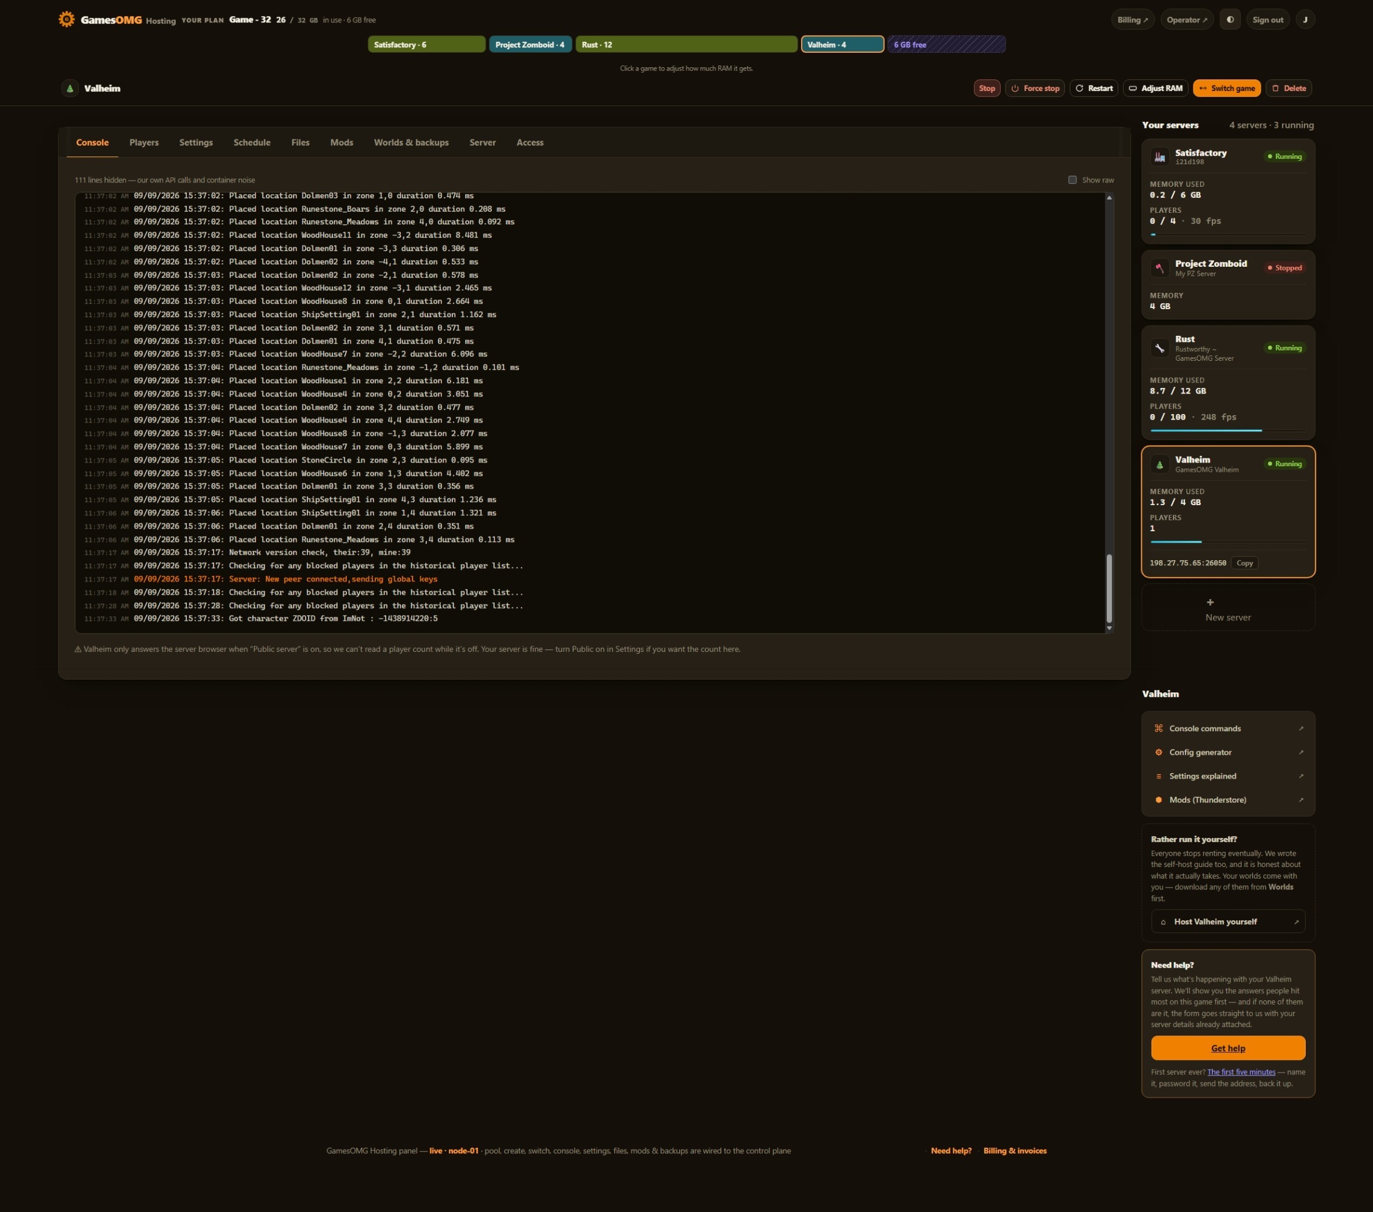Copy the server address 198.27.75.65:26050
This screenshot has width=1373, height=1212.
(x=1244, y=563)
